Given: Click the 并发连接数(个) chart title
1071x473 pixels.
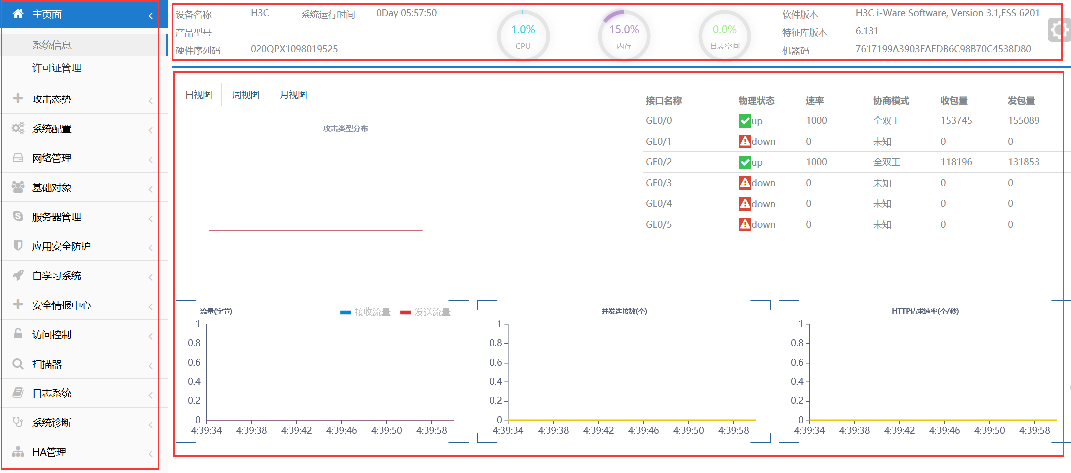Looking at the screenshot, I should point(624,311).
